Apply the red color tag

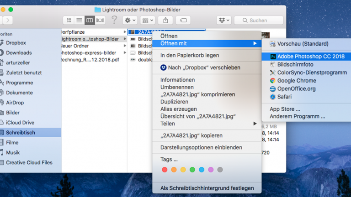point(165,170)
